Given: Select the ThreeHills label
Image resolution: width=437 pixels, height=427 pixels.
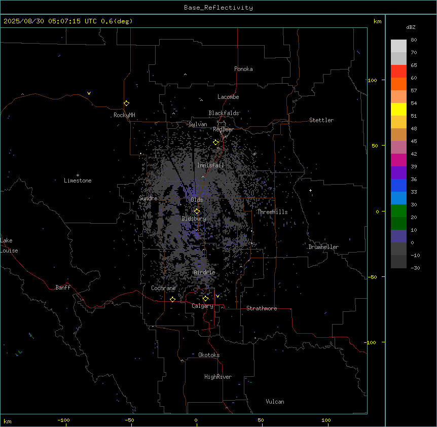Looking at the screenshot, I should (272, 212).
